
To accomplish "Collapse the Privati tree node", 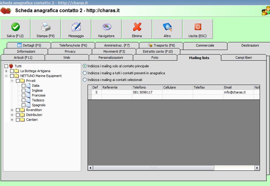I will (x=12, y=81).
